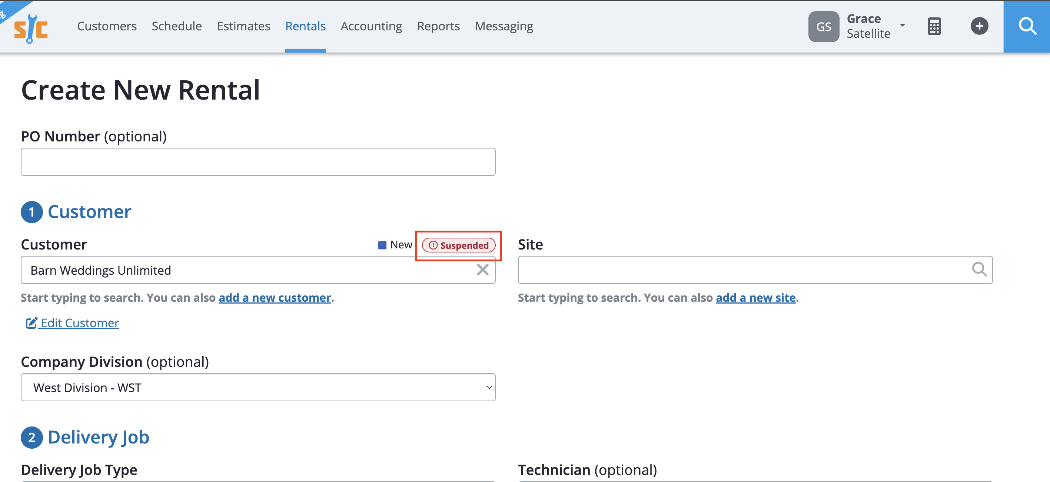Click the Create New Rental page title
The image size is (1050, 482).
pos(140,90)
